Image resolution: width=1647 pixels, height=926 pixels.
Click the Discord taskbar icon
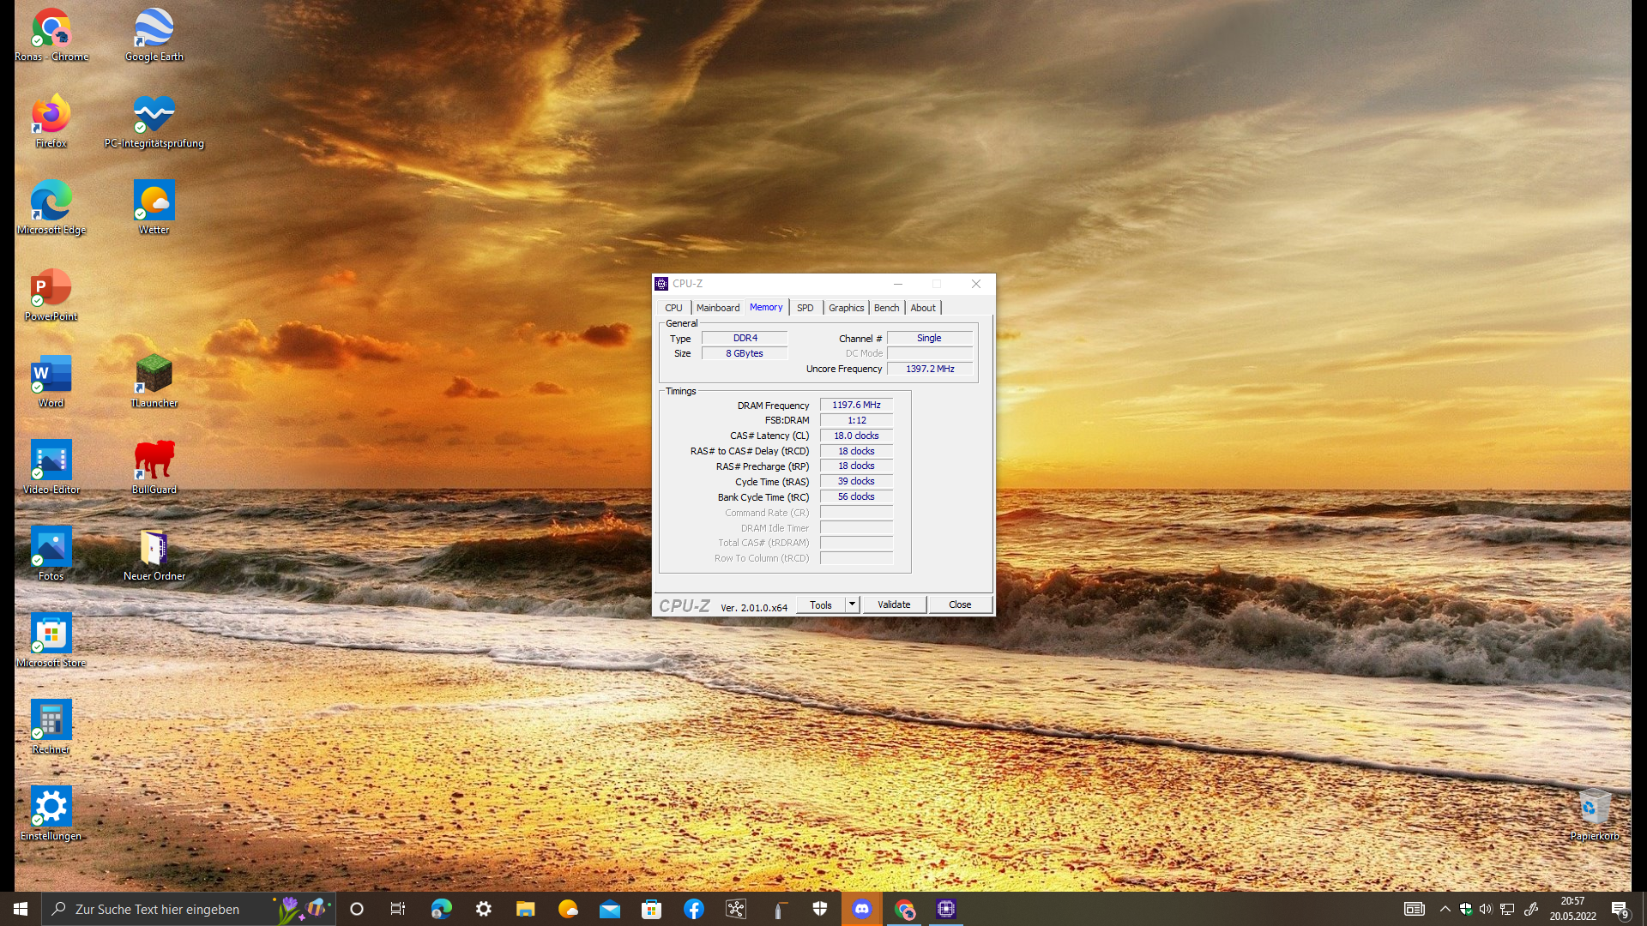tap(862, 909)
